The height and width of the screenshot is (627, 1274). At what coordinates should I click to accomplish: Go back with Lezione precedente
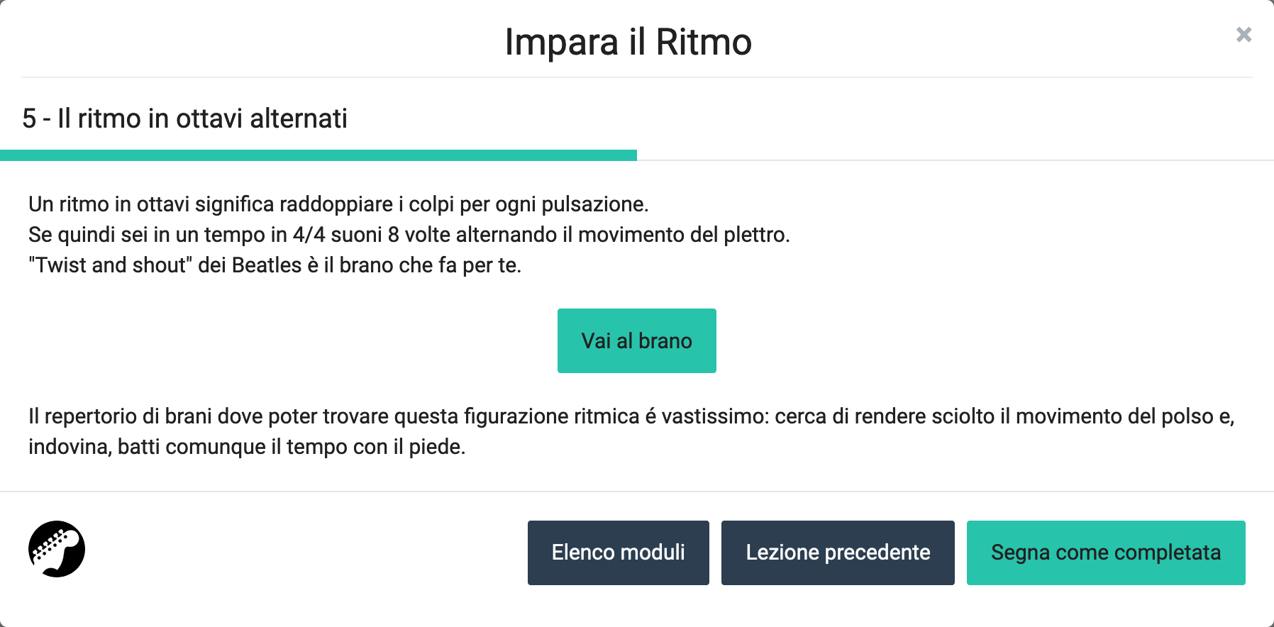[x=837, y=553]
